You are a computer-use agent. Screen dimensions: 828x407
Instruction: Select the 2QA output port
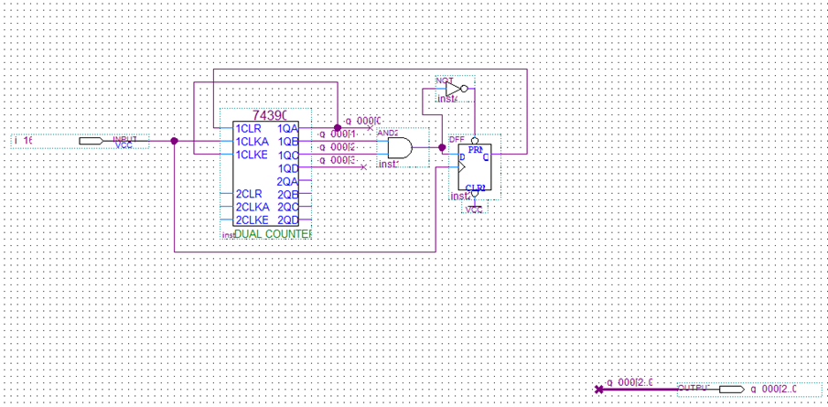(288, 181)
